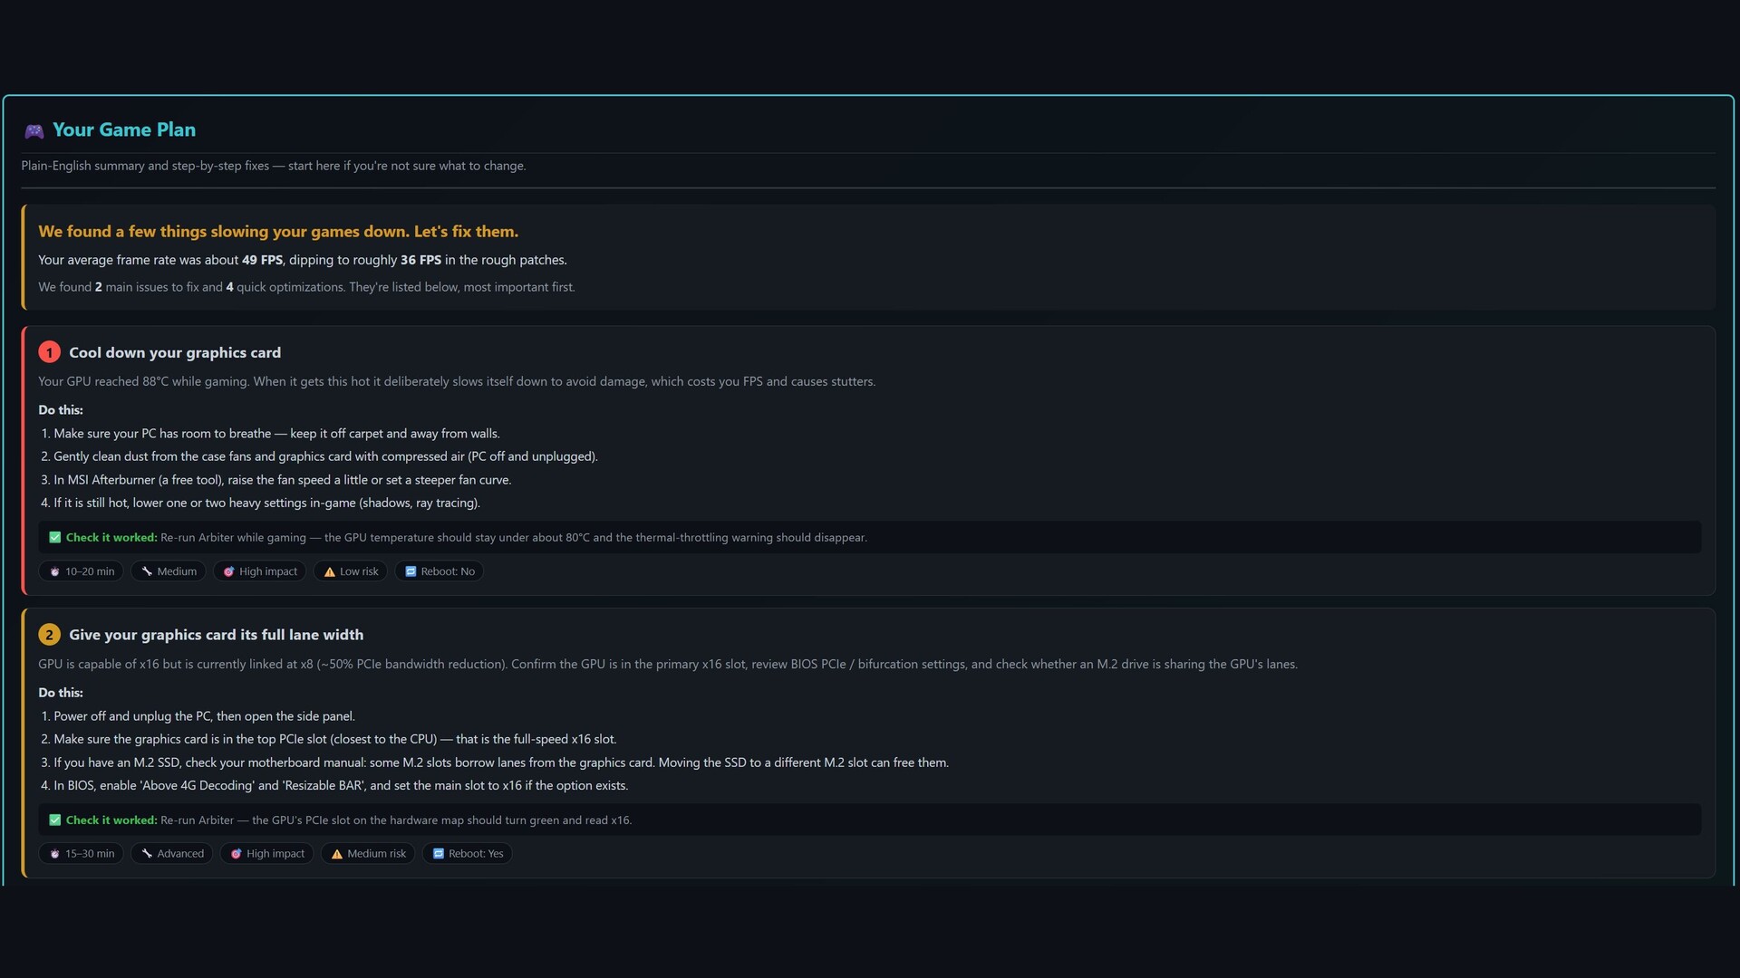The width and height of the screenshot is (1740, 978).
Task: Click the x16 linked at x8 description text
Action: pos(668,664)
